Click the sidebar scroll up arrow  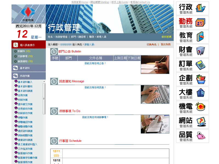click(x=44, y=81)
